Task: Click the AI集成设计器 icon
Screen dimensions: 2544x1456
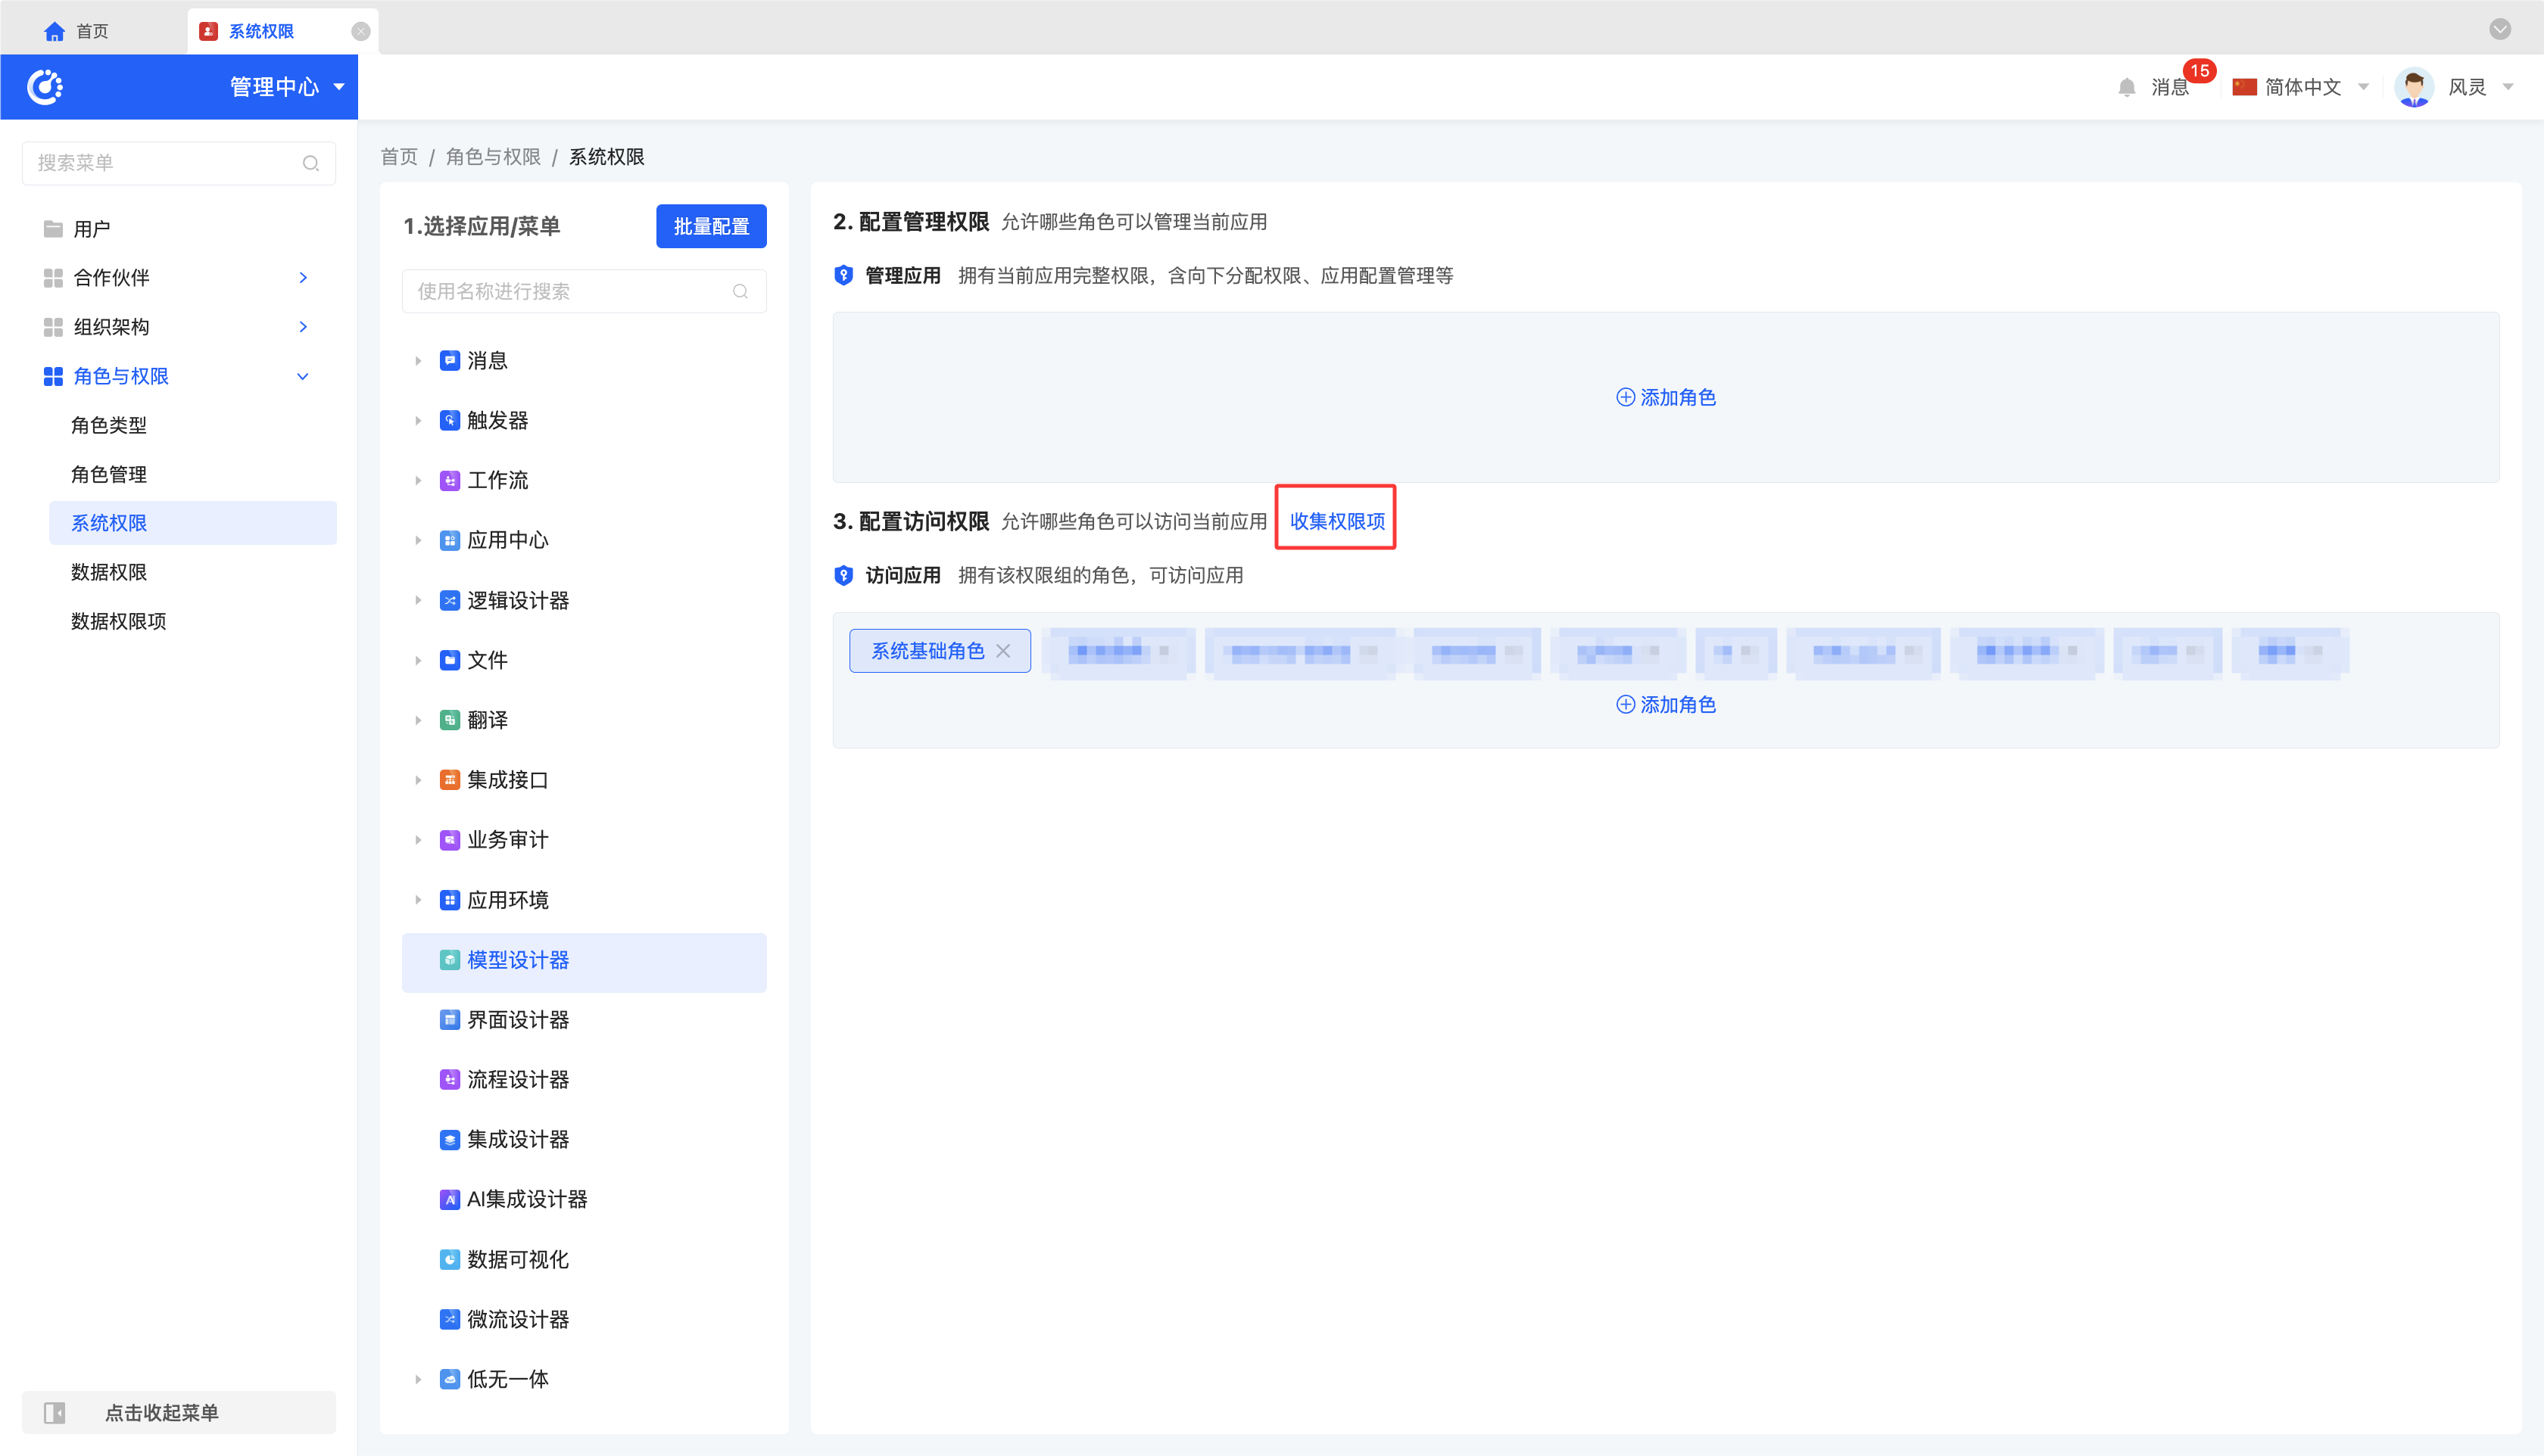Action: tap(450, 1199)
